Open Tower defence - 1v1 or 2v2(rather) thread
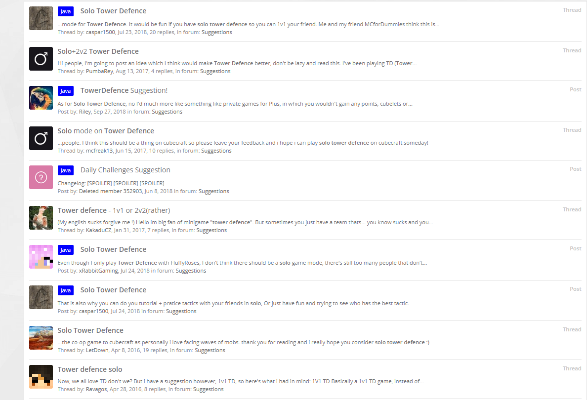 coord(114,210)
